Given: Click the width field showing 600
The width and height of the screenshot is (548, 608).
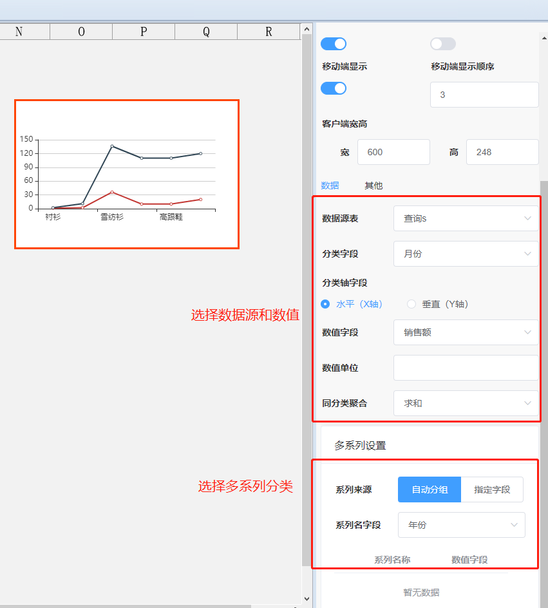Looking at the screenshot, I should (393, 152).
